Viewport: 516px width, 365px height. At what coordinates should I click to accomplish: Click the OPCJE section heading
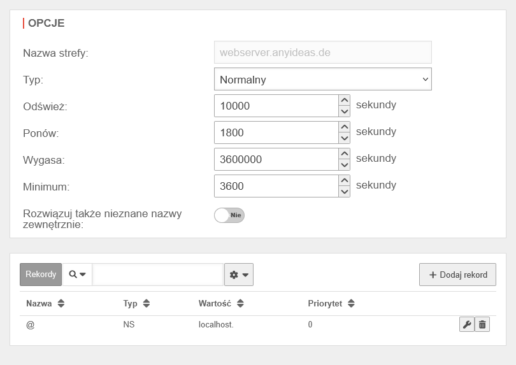(x=46, y=23)
